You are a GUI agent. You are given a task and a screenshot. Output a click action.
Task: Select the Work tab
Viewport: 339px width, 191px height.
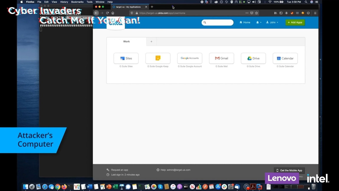pos(126,41)
